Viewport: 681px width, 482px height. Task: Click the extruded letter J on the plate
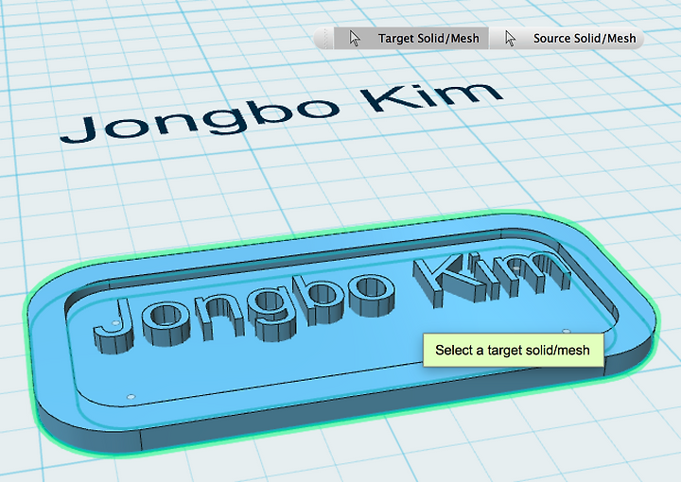point(114,327)
